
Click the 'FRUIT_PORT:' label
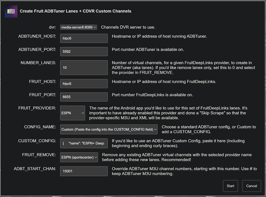[43, 95]
